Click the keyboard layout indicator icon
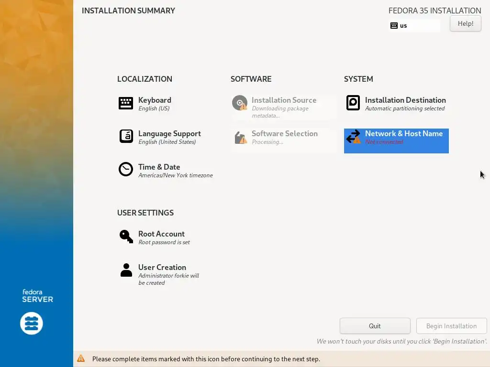This screenshot has height=367, width=490. [x=394, y=26]
